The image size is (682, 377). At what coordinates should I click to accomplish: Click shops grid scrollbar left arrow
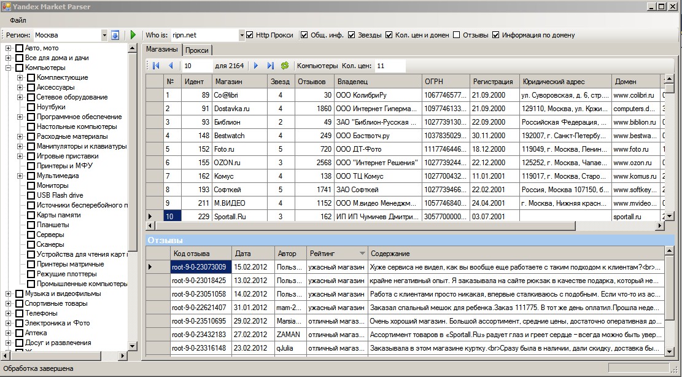pyautogui.click(x=150, y=226)
